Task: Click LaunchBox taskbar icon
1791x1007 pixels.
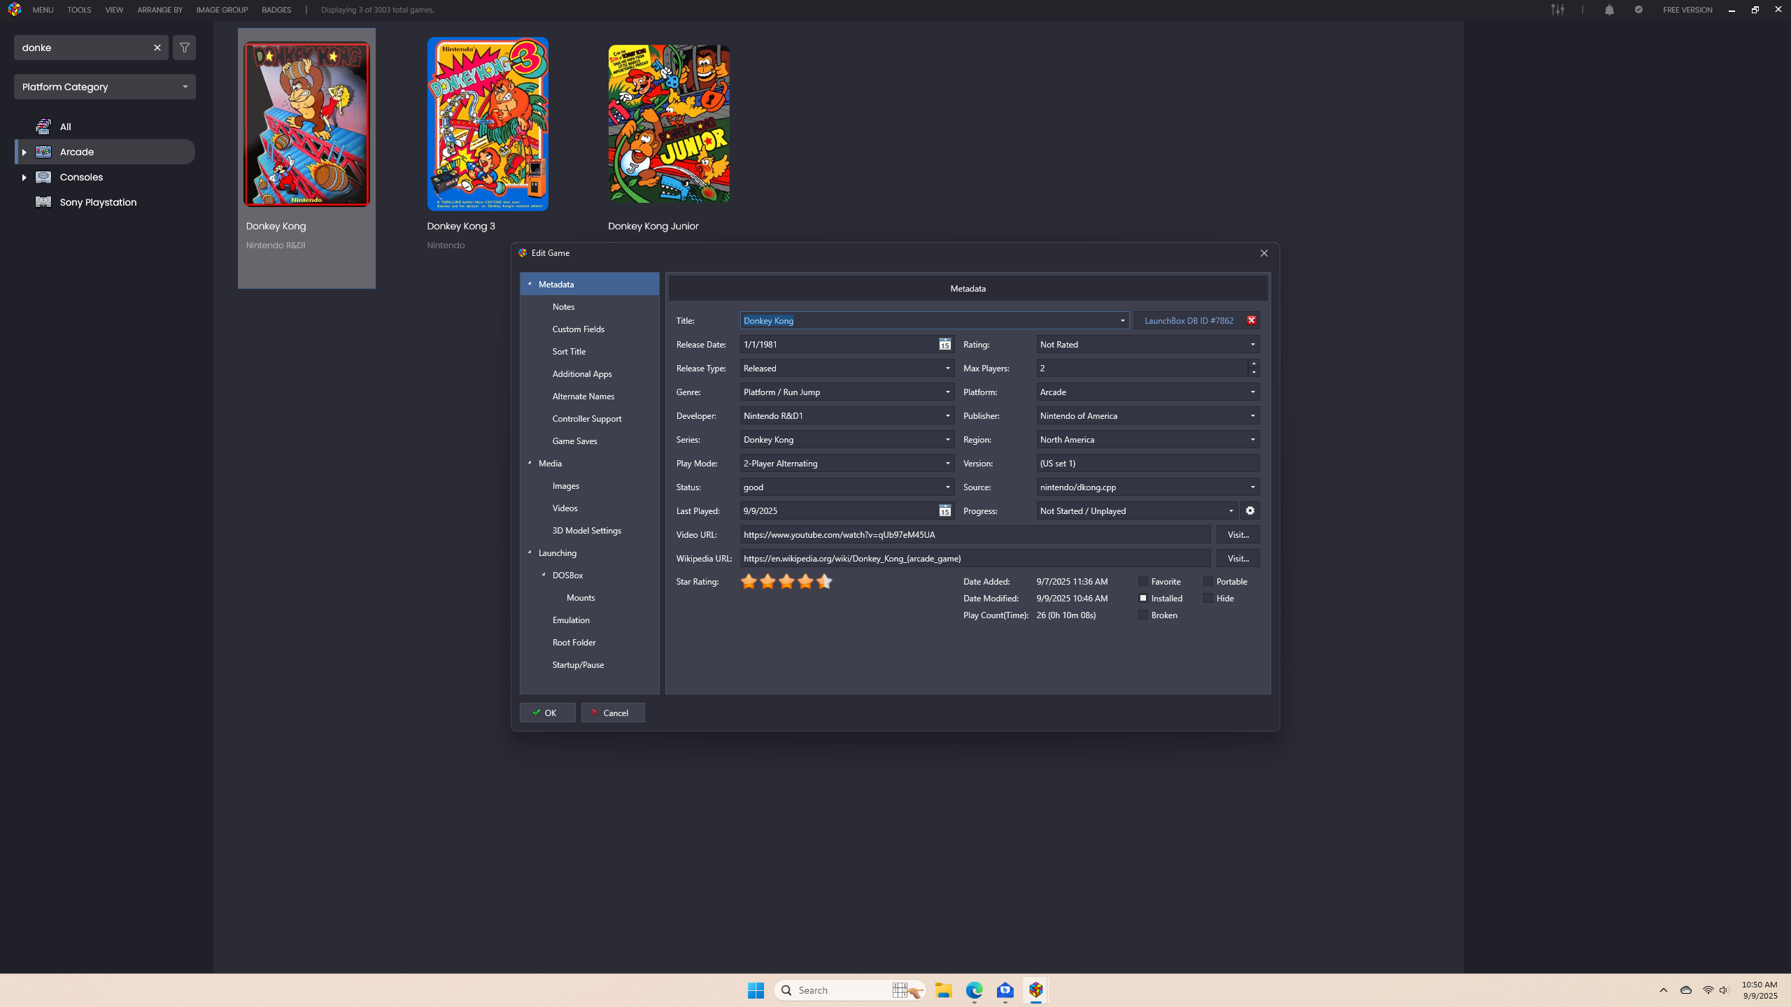Action: click(x=1036, y=990)
